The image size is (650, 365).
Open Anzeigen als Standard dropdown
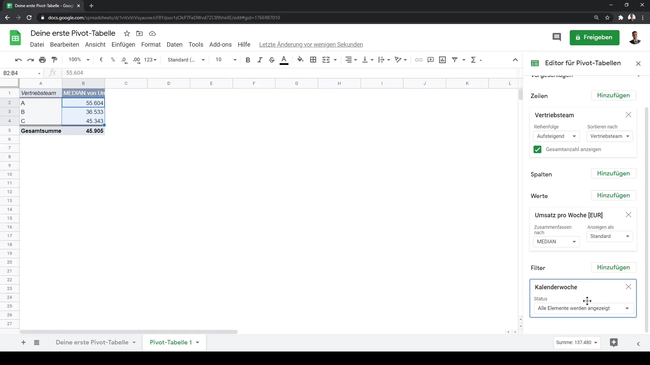click(x=609, y=236)
